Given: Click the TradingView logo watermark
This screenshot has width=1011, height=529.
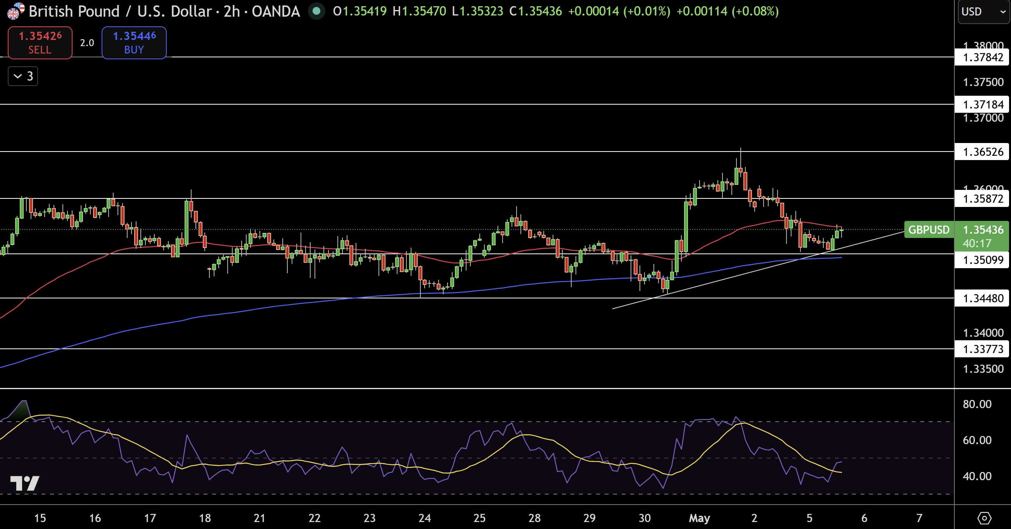Looking at the screenshot, I should point(25,483).
